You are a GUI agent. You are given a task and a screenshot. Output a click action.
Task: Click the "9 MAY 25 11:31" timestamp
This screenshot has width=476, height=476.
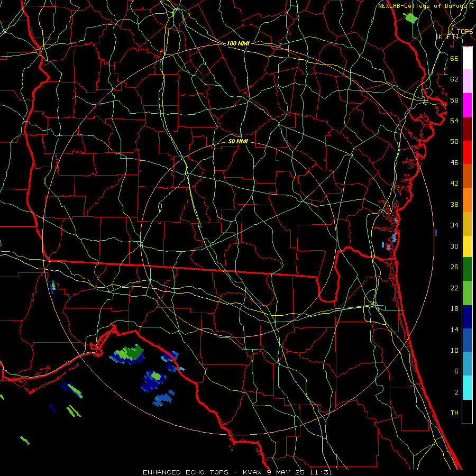(x=300, y=472)
